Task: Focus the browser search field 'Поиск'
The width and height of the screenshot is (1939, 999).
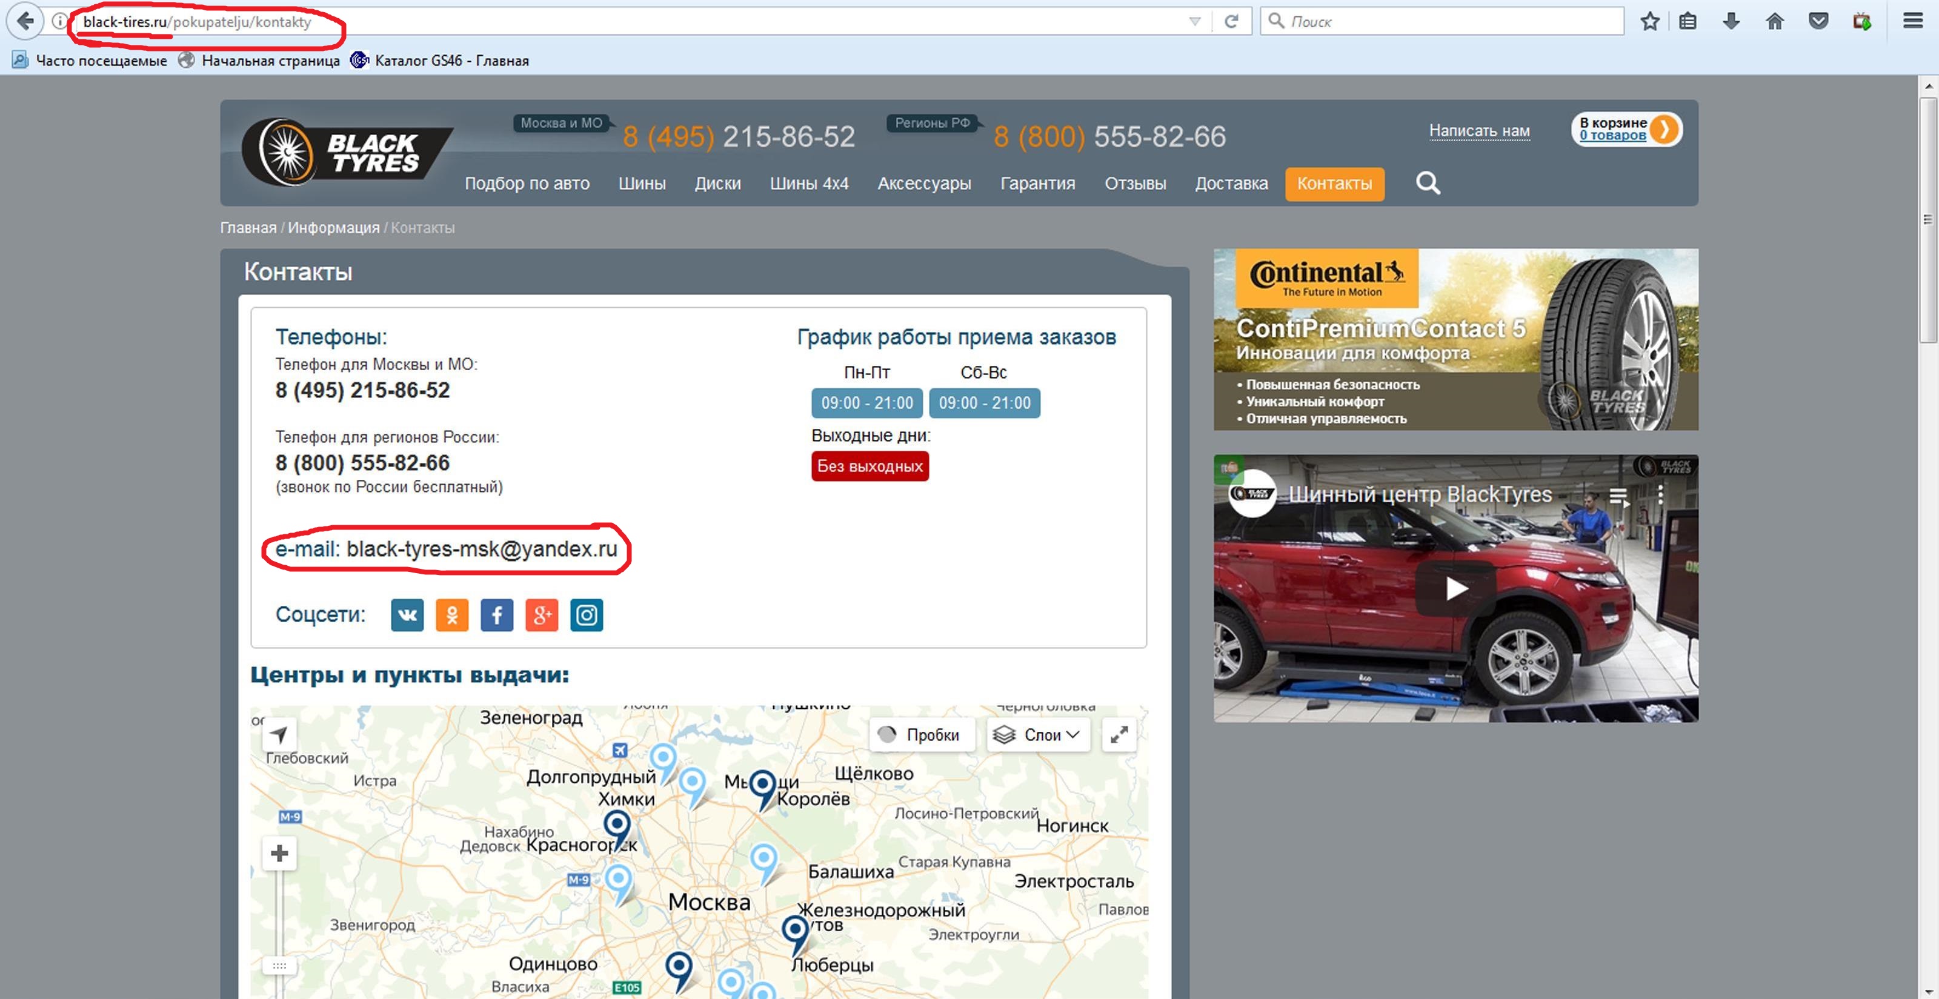Action: [1442, 21]
